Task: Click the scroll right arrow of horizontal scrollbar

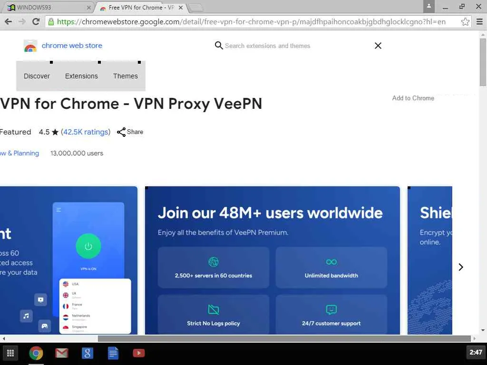Action: point(474,338)
